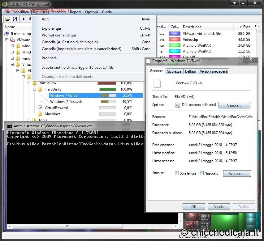Open the Versioni precedenti tab

[x=214, y=71]
